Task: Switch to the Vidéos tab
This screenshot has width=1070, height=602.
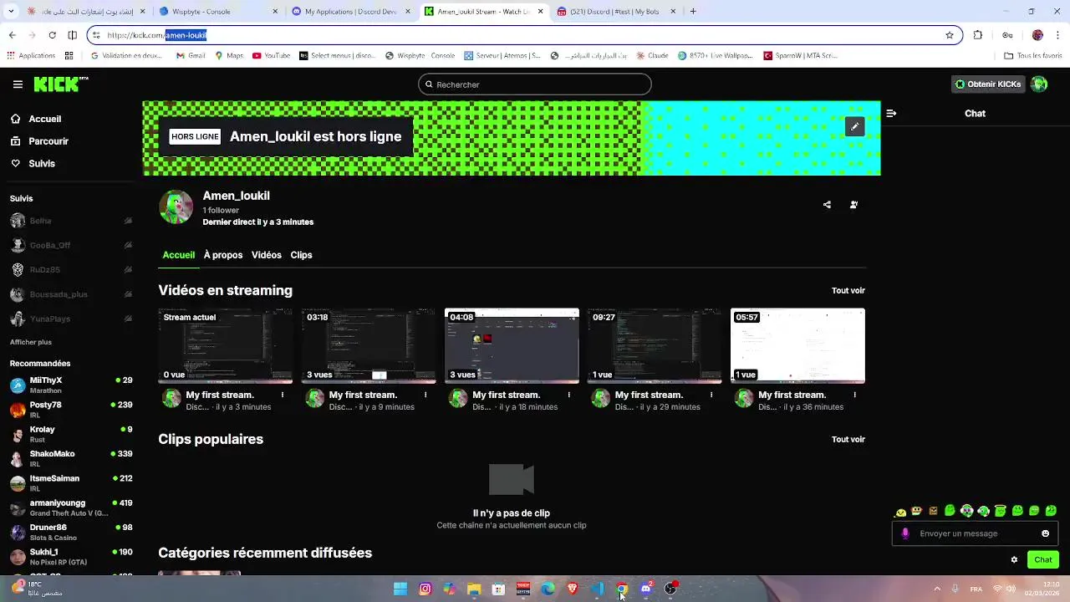Action: [267, 255]
